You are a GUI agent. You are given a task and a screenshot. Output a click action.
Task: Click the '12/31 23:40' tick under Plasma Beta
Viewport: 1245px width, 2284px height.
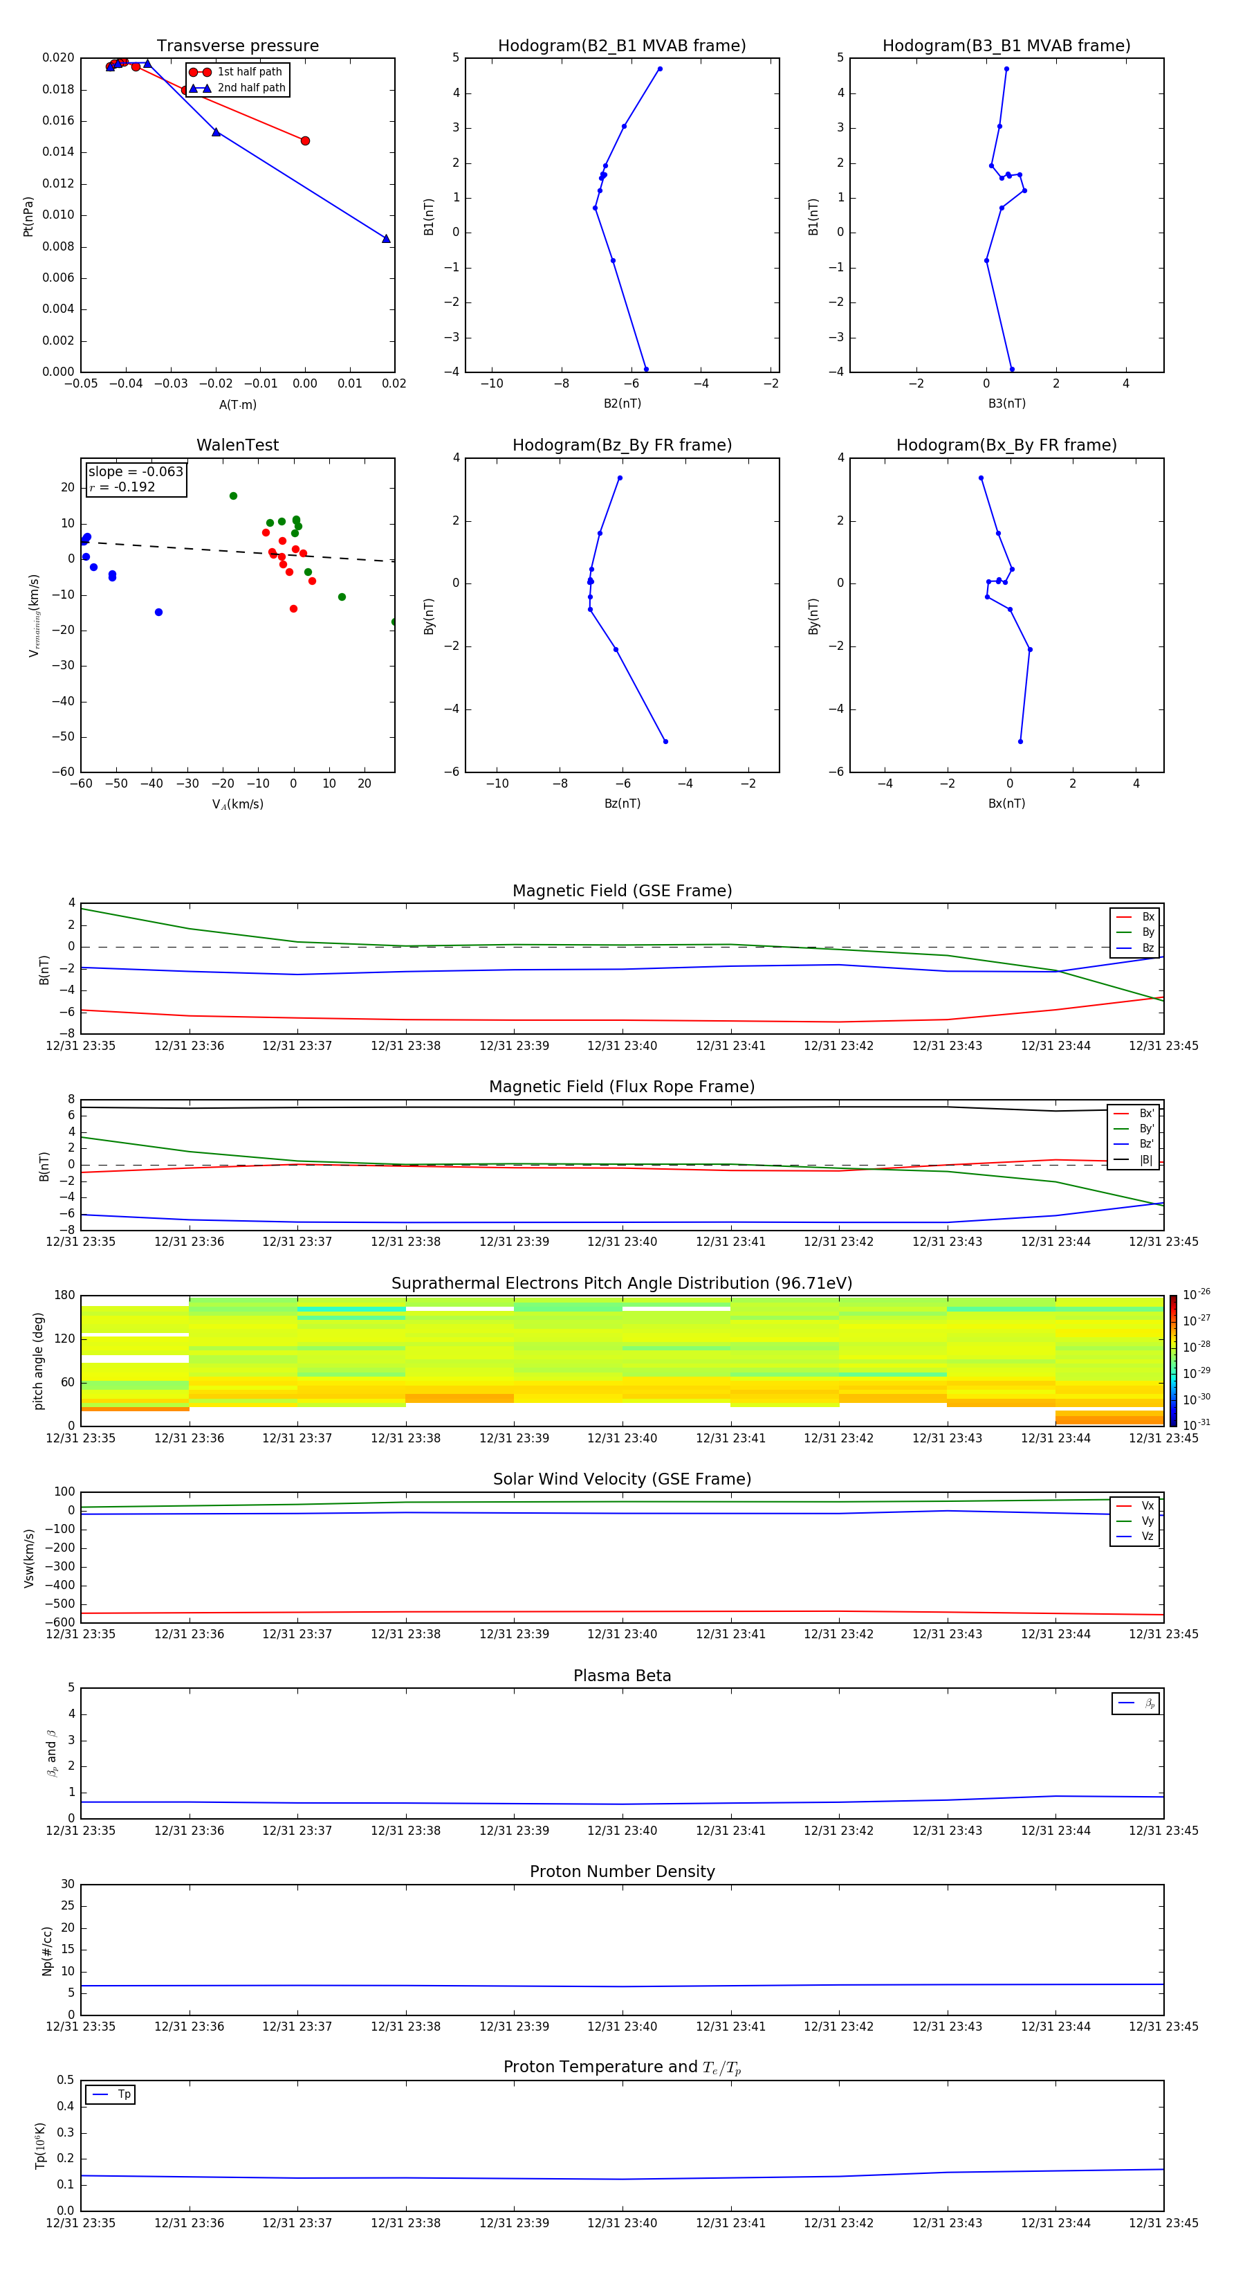point(622,1831)
